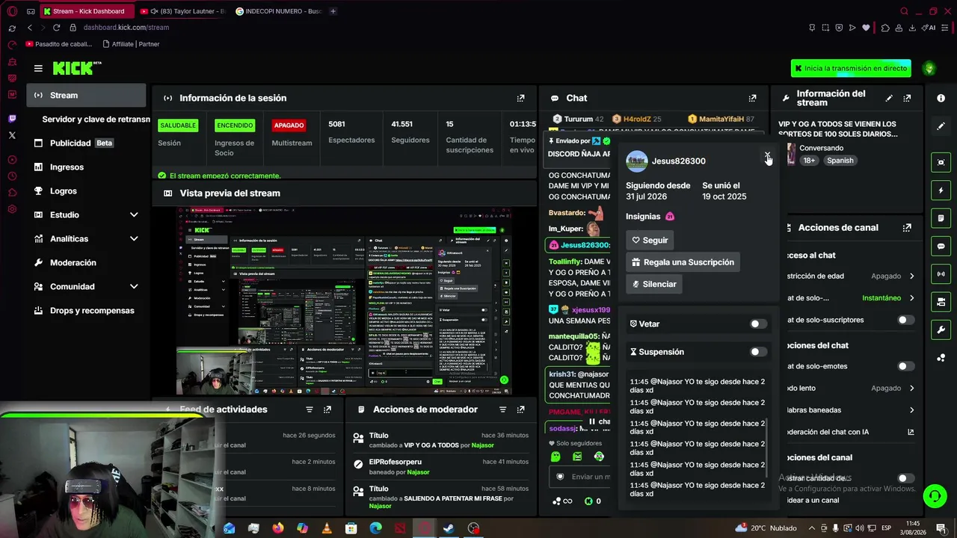
Task: Expand the Estudio sidebar section
Action: click(x=134, y=215)
